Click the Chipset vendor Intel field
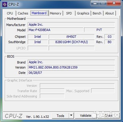123x122 pixels. coord(38,37)
